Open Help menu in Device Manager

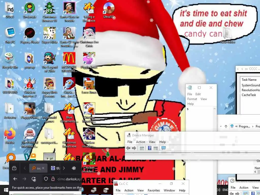click(x=162, y=142)
